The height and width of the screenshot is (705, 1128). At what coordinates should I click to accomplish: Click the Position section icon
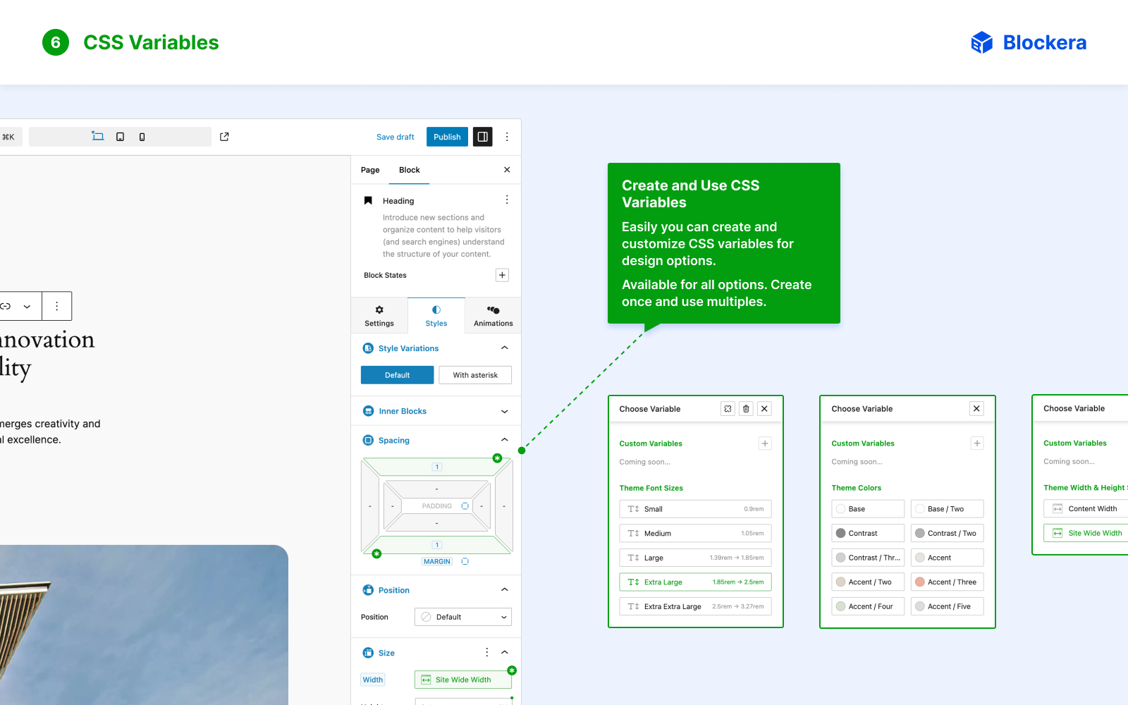pyautogui.click(x=368, y=590)
